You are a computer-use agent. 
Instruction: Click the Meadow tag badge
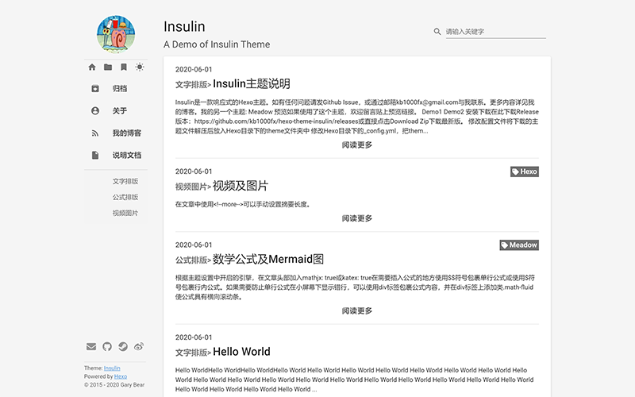point(519,245)
